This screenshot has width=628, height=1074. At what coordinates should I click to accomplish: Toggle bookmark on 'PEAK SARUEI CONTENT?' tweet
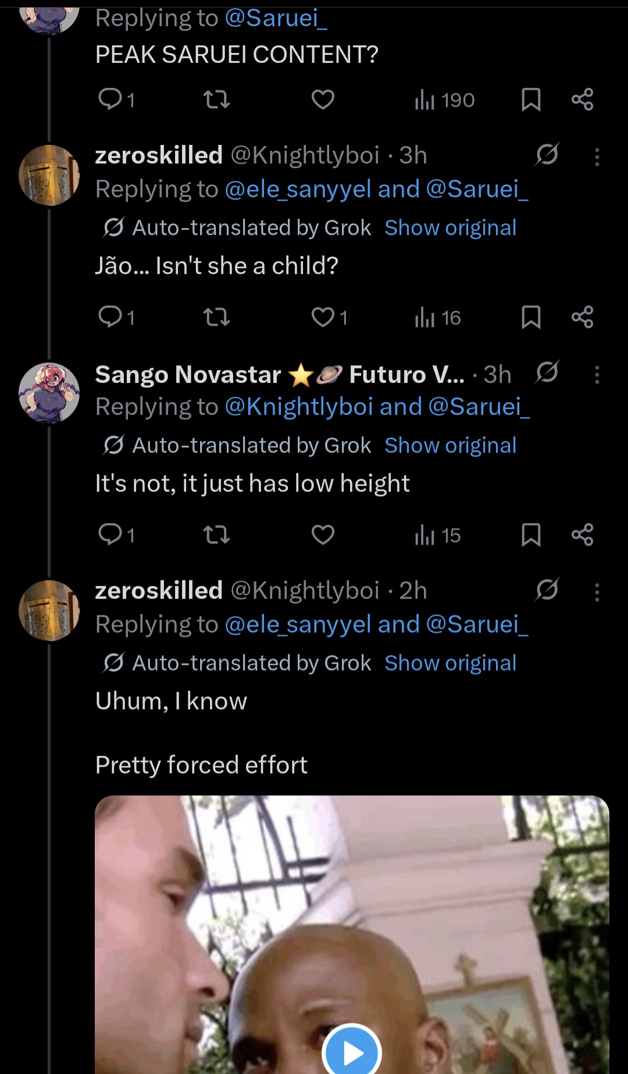531,99
